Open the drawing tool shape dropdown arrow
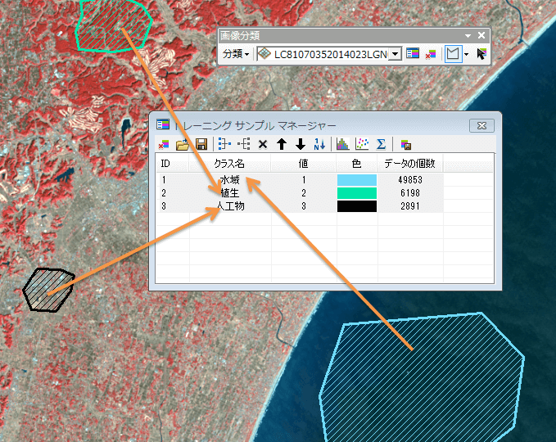 (466, 54)
